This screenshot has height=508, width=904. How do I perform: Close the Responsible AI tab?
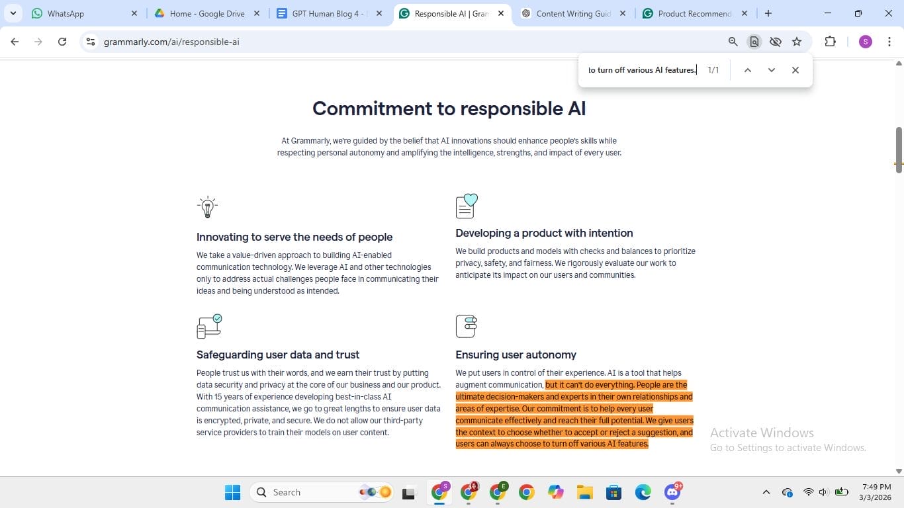tap(501, 13)
